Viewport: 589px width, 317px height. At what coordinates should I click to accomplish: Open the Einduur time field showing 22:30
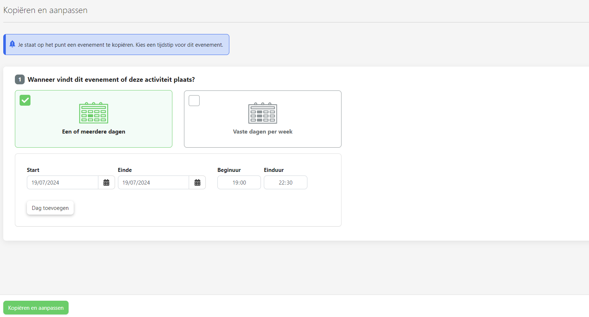285,182
